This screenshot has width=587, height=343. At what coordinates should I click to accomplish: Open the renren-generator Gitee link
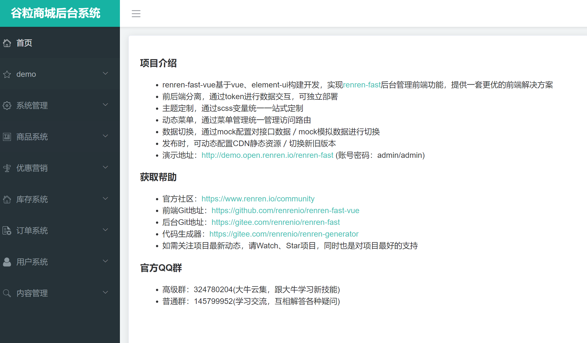click(284, 234)
